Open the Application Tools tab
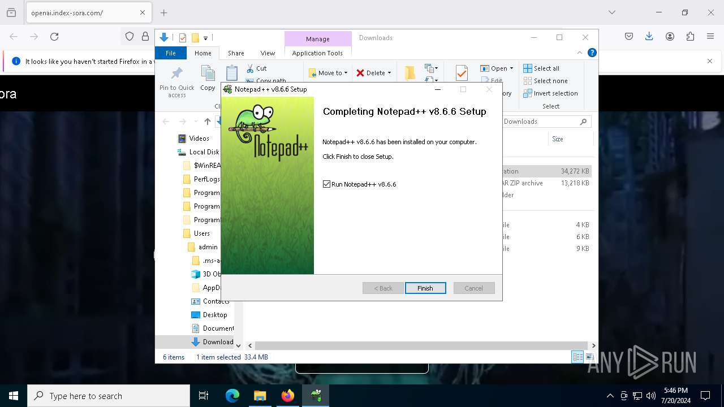Viewport: 724px width, 407px height. point(317,53)
